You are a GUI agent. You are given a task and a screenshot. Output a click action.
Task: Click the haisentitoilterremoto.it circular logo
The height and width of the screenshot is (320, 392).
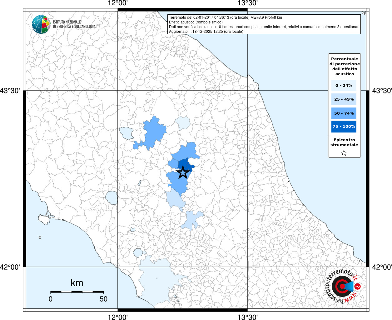click(343, 287)
